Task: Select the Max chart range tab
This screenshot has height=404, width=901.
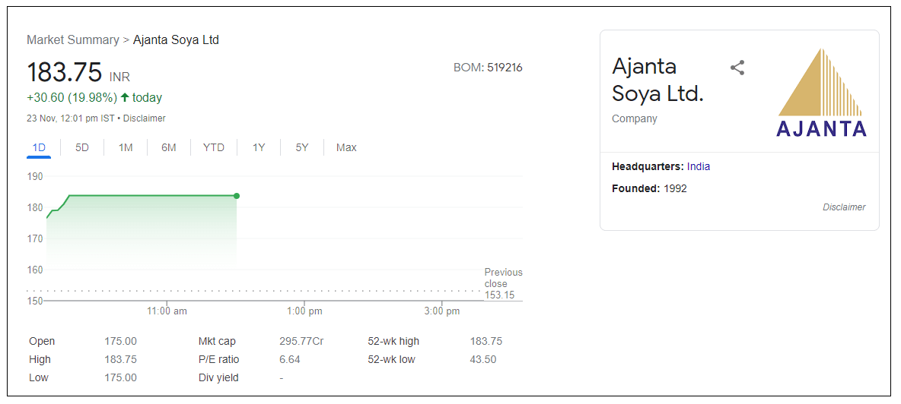Action: tap(346, 147)
